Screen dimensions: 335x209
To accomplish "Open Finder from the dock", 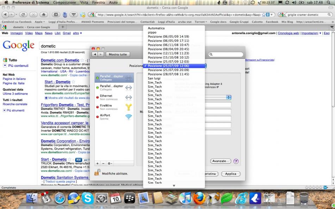I will [32, 198].
